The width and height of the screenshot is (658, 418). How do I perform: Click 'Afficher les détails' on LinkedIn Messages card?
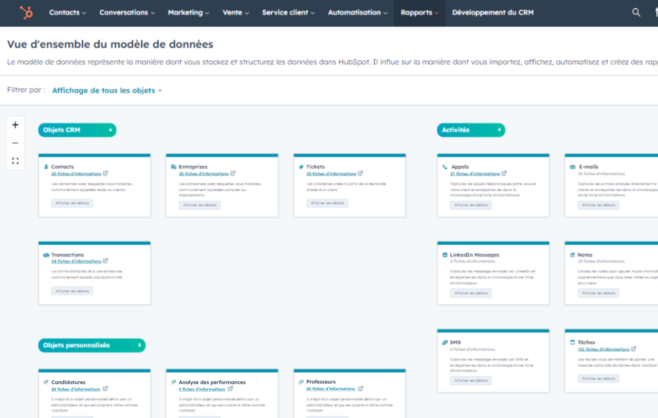(471, 293)
